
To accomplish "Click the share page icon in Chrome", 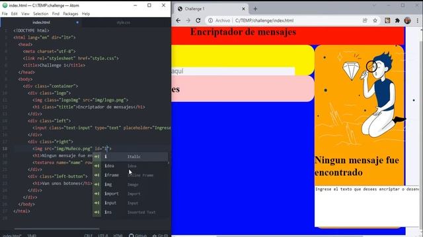I will tap(365, 20).
